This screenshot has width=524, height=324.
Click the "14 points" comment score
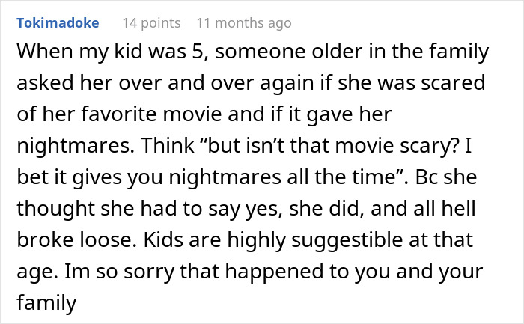(x=151, y=23)
